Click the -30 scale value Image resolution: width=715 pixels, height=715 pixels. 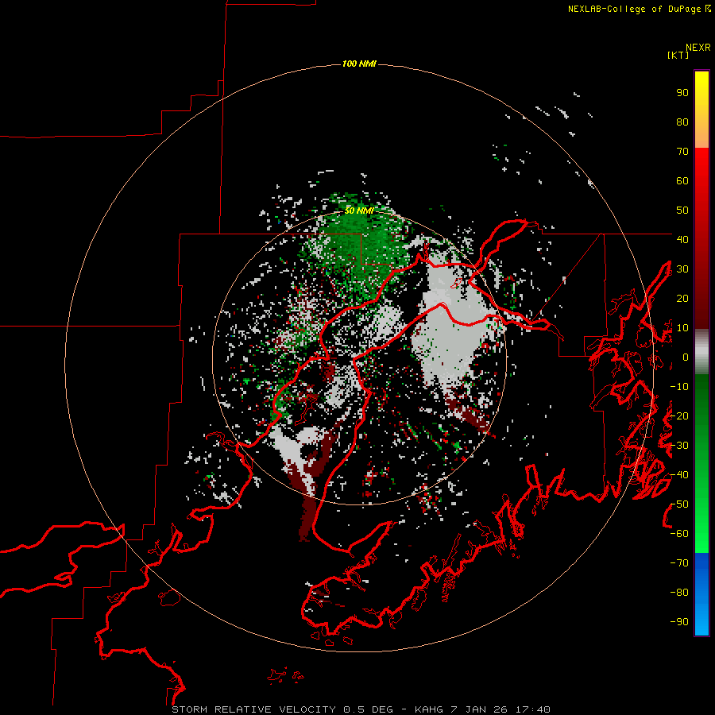point(679,446)
